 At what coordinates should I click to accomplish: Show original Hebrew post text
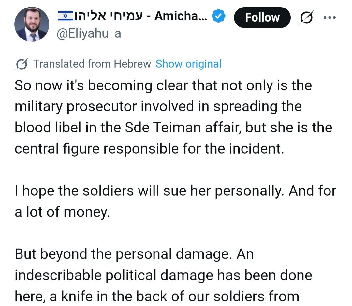(x=188, y=64)
